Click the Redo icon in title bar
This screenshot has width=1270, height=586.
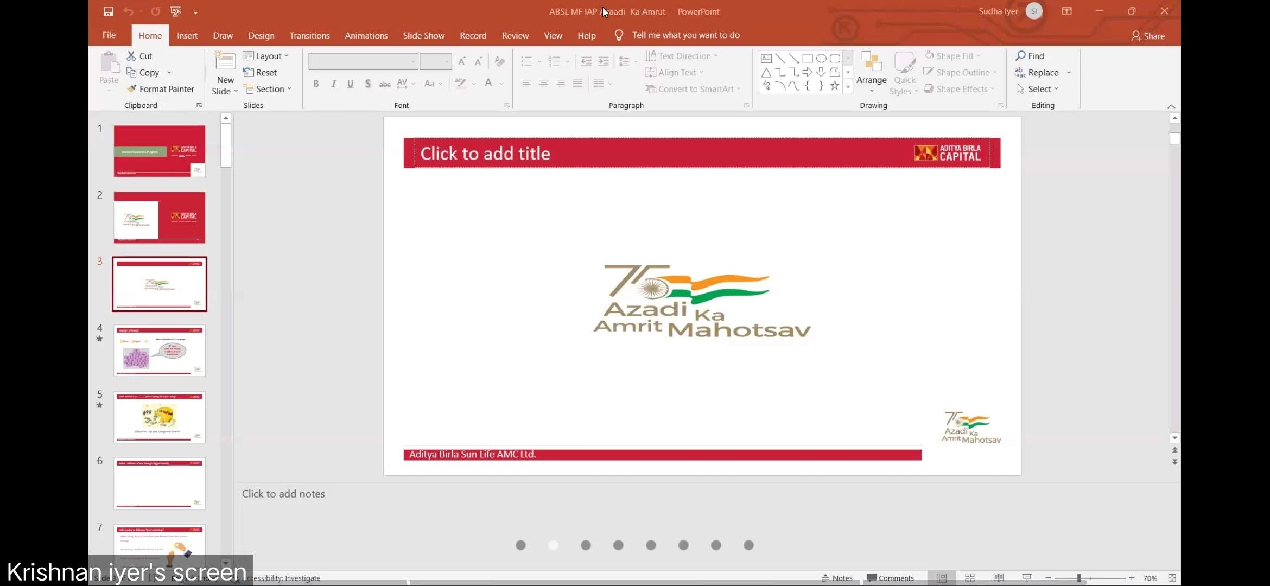(156, 11)
